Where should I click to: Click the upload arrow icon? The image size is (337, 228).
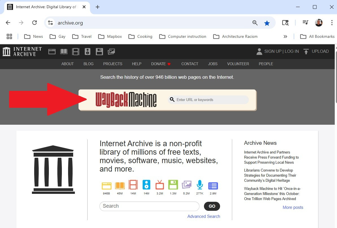click(306, 52)
